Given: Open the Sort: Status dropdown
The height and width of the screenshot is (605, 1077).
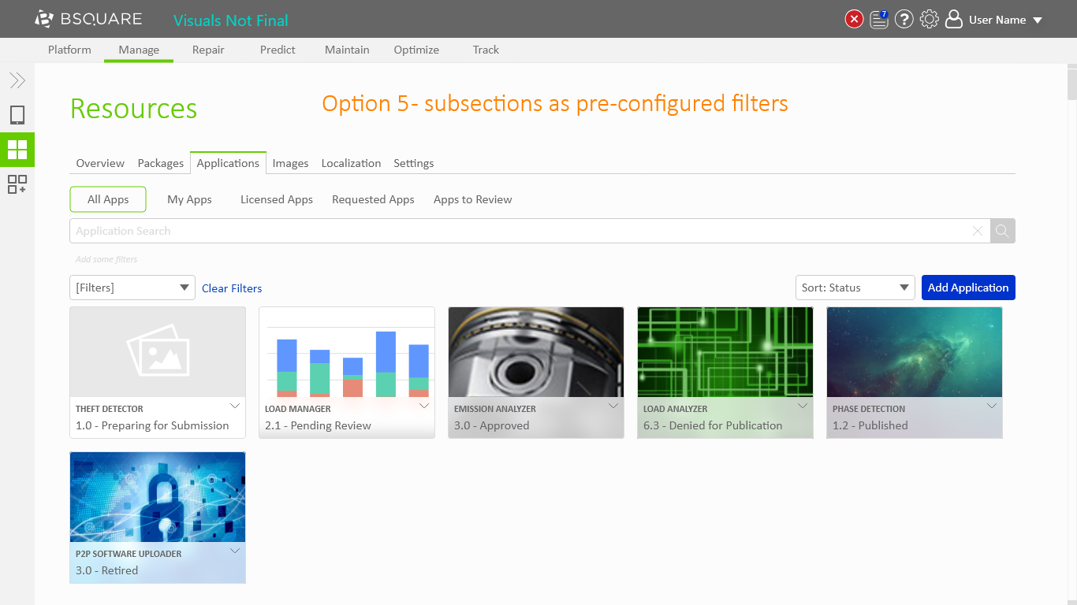Looking at the screenshot, I should click(855, 288).
